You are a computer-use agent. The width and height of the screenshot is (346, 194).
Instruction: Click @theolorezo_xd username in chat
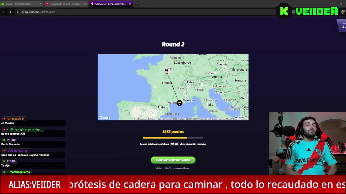pos(17,151)
